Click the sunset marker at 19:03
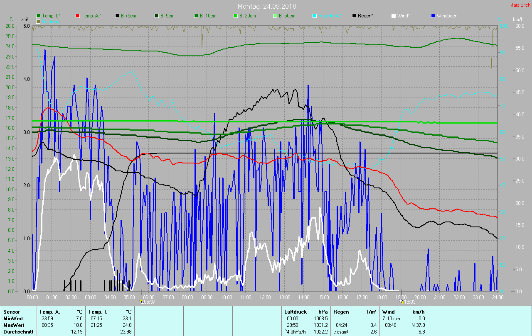The width and height of the screenshot is (532, 336). tap(401, 302)
